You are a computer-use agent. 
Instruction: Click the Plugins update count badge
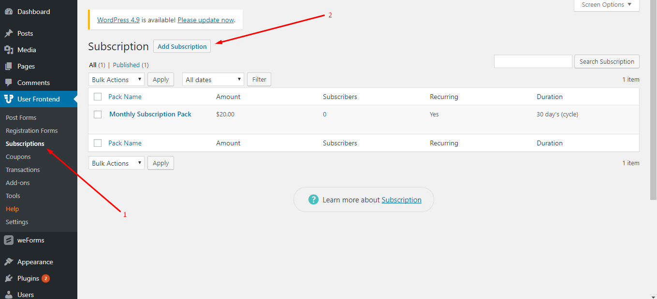coord(45,278)
